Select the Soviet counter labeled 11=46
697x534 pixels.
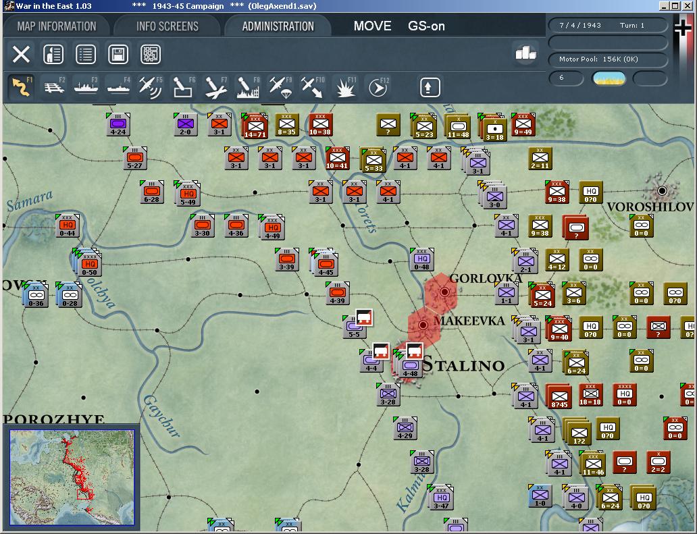(x=593, y=464)
